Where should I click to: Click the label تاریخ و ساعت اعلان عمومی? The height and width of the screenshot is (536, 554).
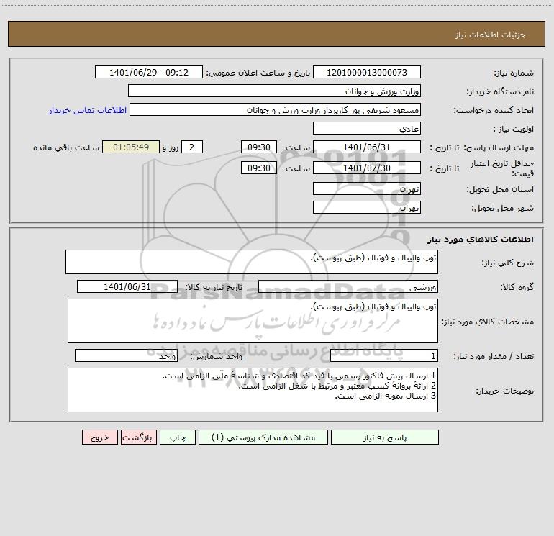[258, 73]
